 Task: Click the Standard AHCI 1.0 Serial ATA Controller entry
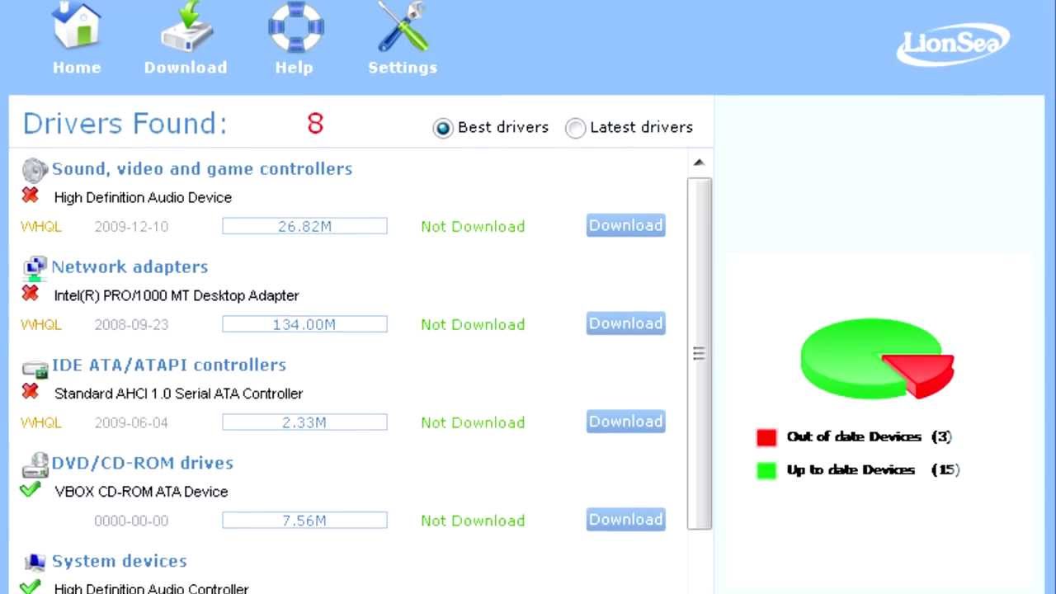(x=178, y=394)
